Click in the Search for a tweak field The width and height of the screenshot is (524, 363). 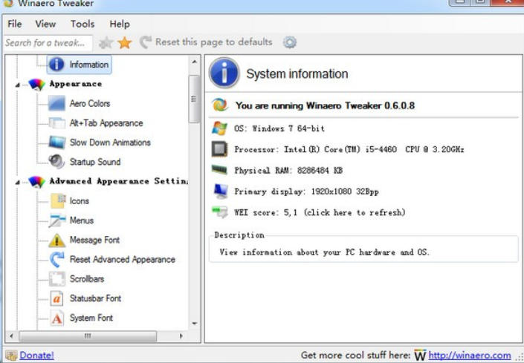tap(48, 43)
